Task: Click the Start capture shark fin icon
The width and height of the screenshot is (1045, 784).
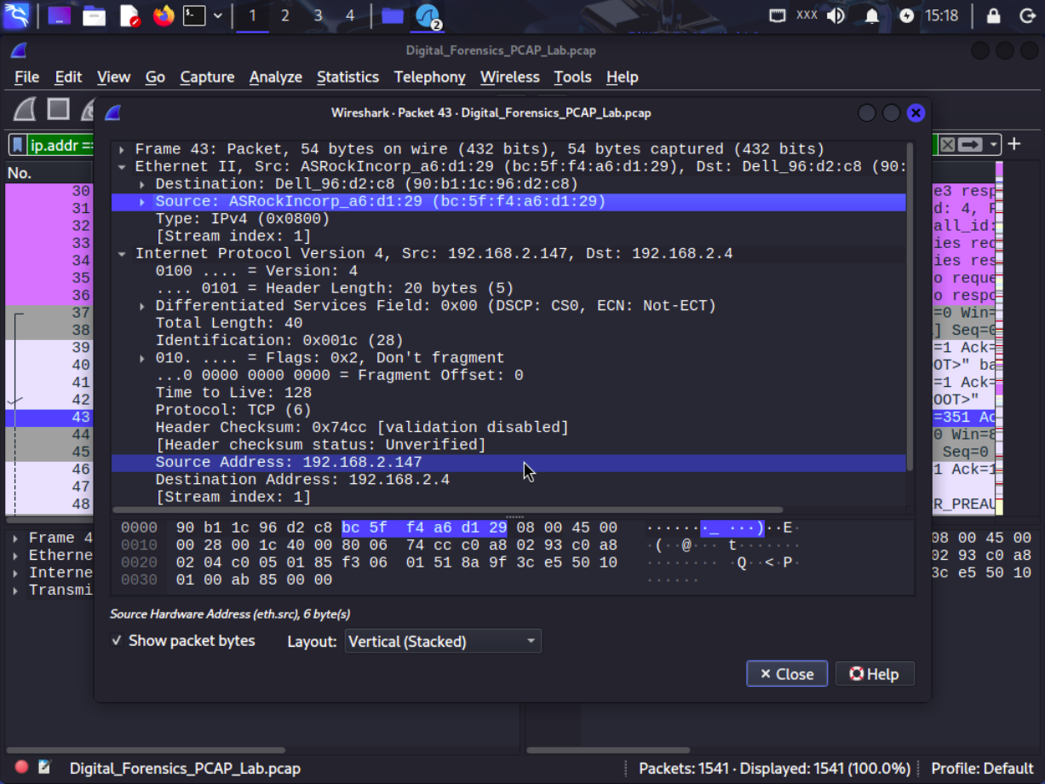Action: (x=26, y=109)
